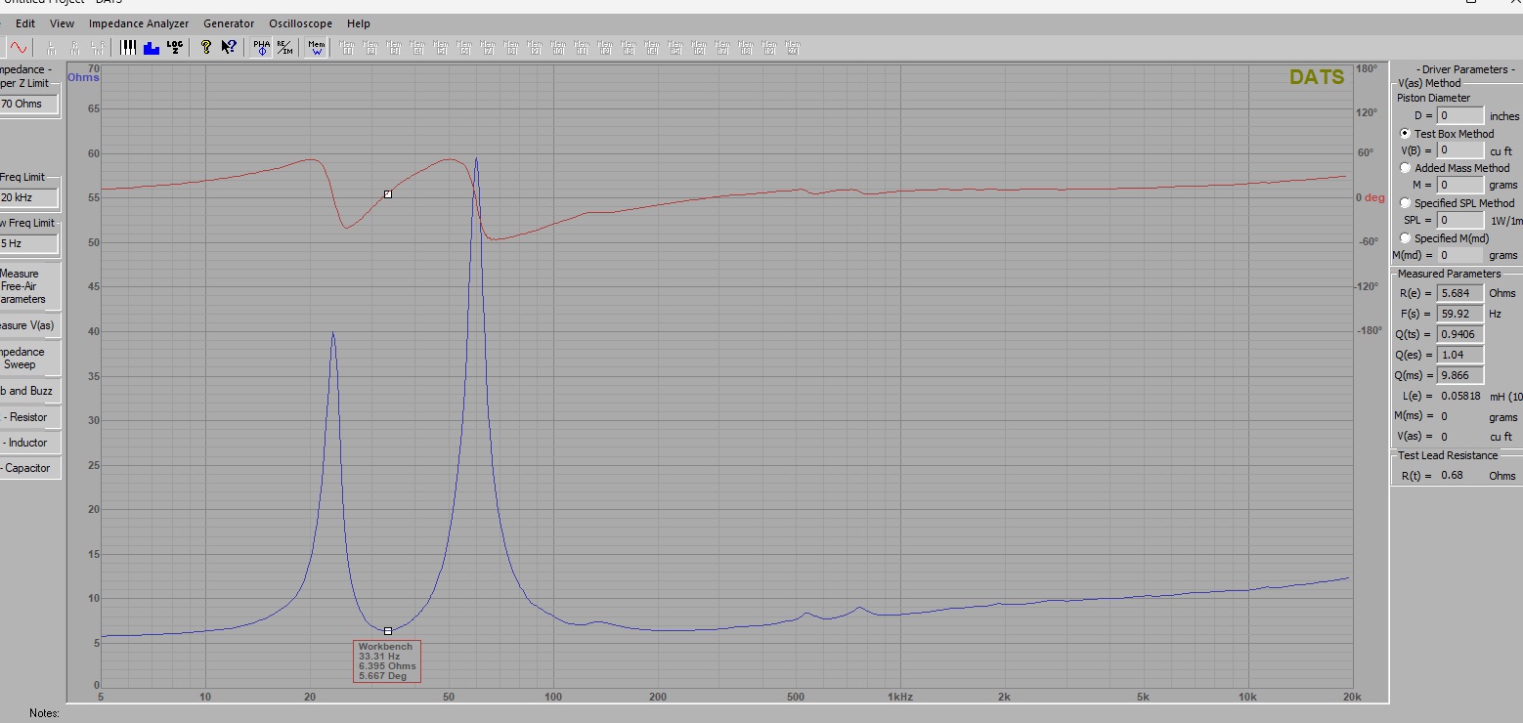Screen dimensions: 1523x723
Task: Click the piano keys toolbar icon
Action: click(x=128, y=46)
